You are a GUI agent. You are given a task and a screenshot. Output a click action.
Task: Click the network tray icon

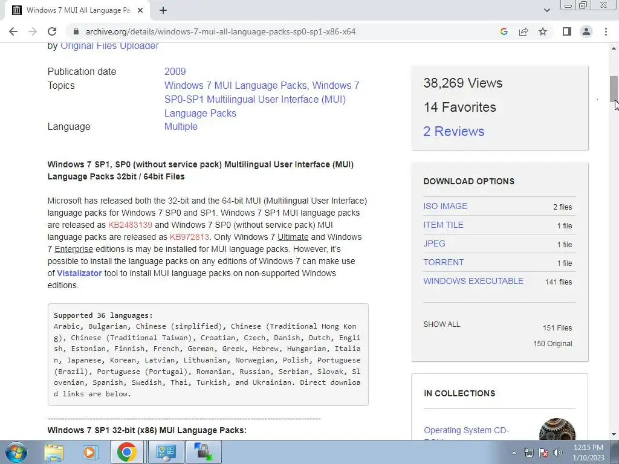click(528, 453)
